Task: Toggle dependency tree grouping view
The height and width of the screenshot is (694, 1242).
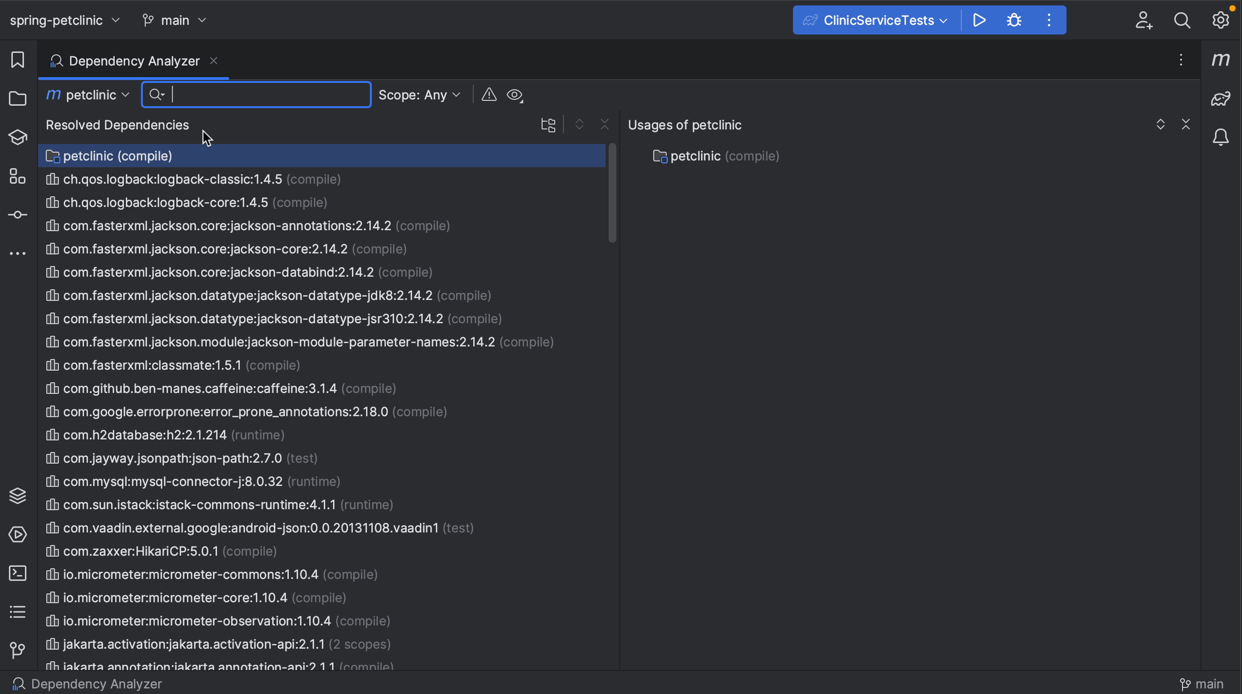Action: tap(547, 124)
